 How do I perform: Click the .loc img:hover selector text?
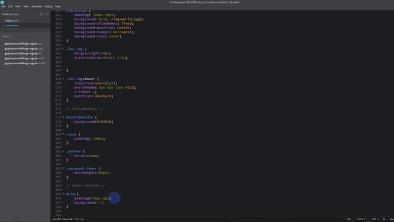81,79
